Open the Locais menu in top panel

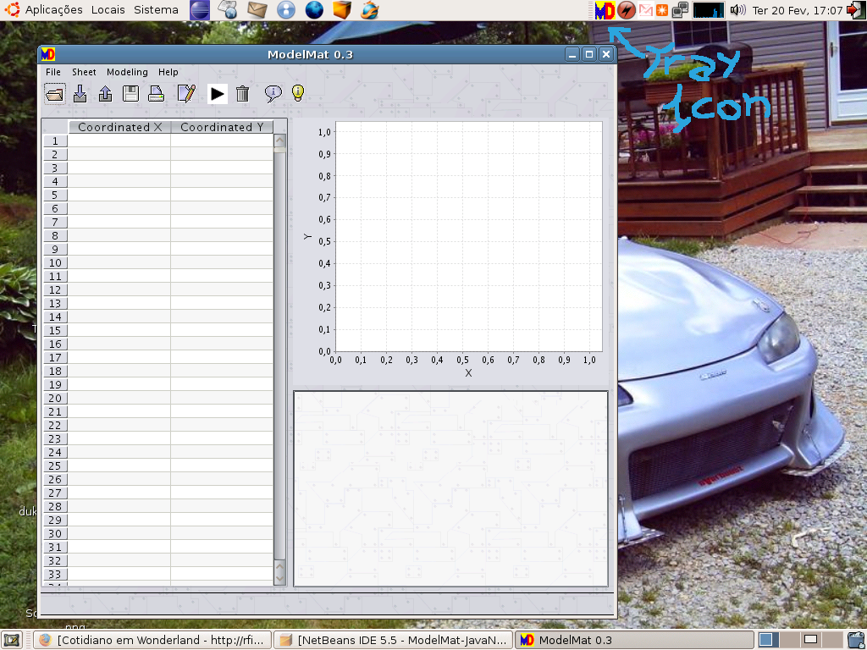(x=108, y=10)
